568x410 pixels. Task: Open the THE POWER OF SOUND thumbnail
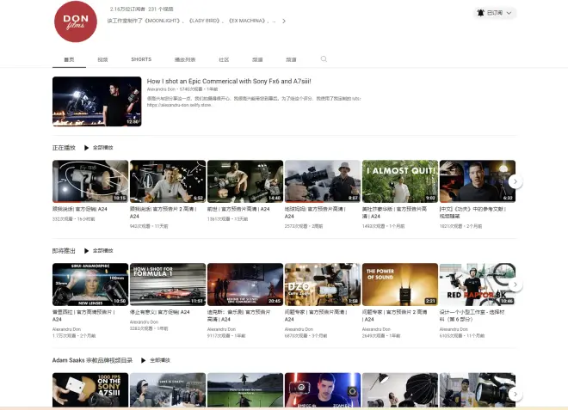click(x=399, y=284)
